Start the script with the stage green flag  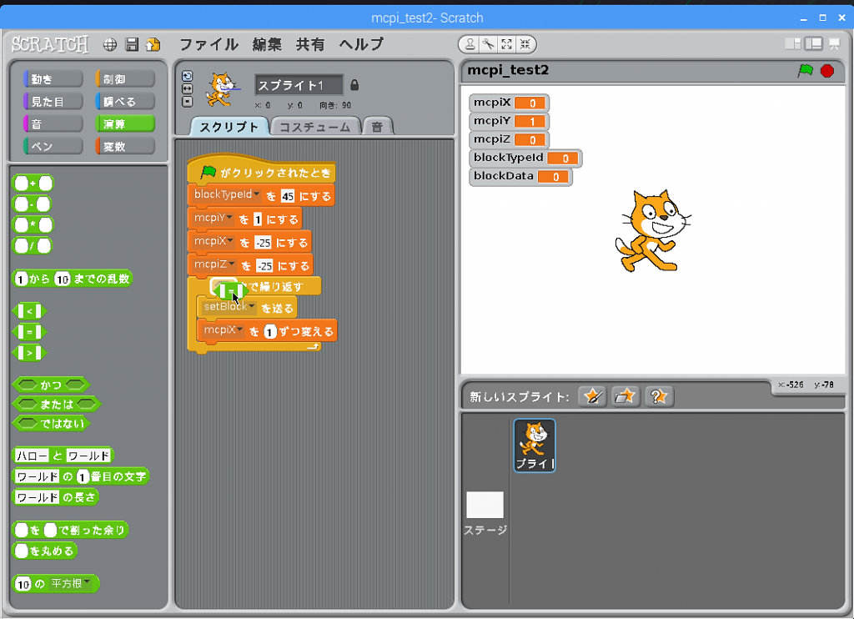tap(805, 71)
